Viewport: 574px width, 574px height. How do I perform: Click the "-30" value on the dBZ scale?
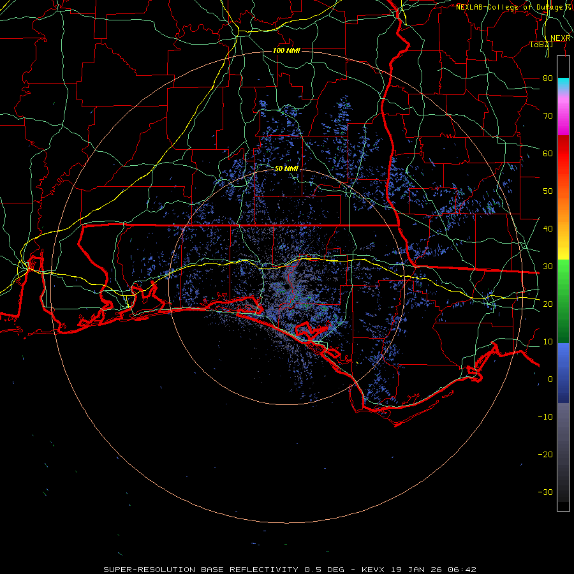click(x=545, y=492)
